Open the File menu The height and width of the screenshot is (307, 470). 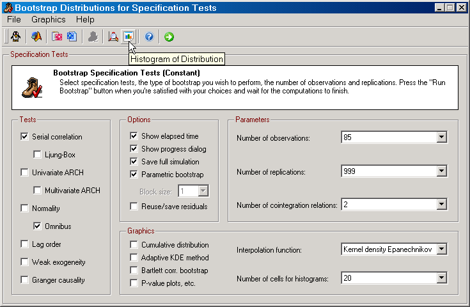[x=14, y=19]
